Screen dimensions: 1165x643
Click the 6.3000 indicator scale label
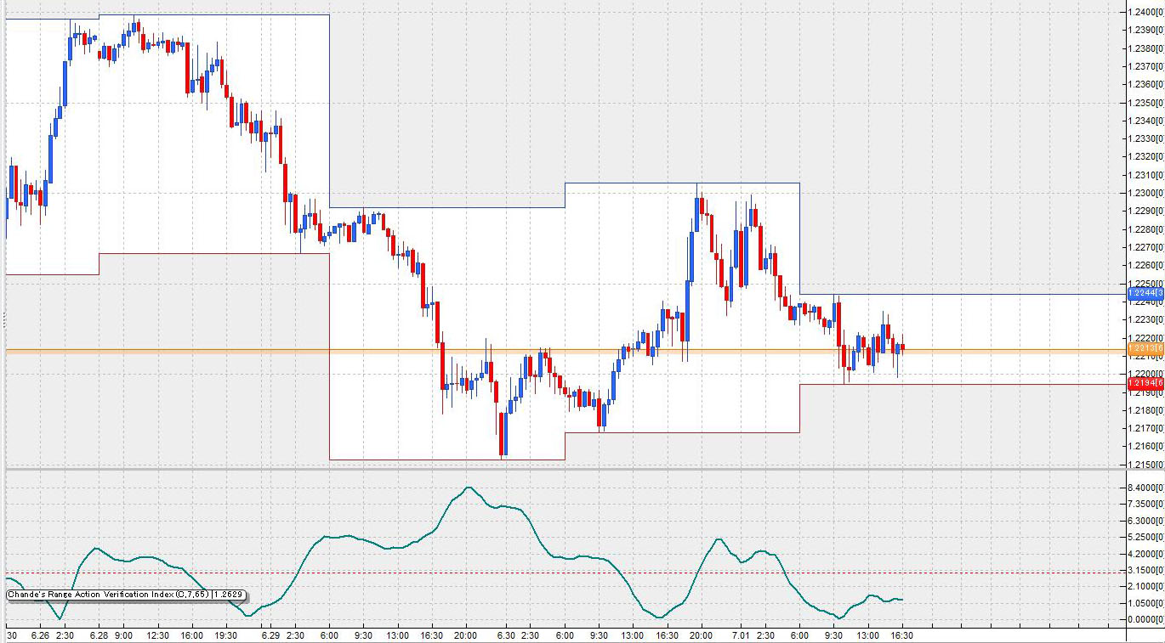coord(1146,521)
